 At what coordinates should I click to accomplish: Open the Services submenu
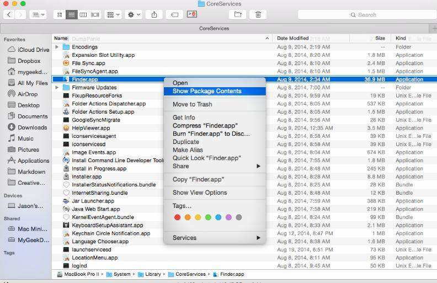[x=215, y=238]
